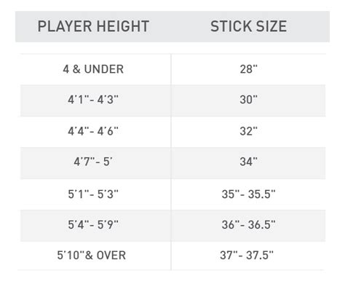Click the 37"- 37.5" stick size value

[247, 256]
